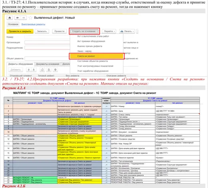Click the Рисунок 4.2.А caption
Viewport: 208px width, 188px height.
[x=14, y=88]
